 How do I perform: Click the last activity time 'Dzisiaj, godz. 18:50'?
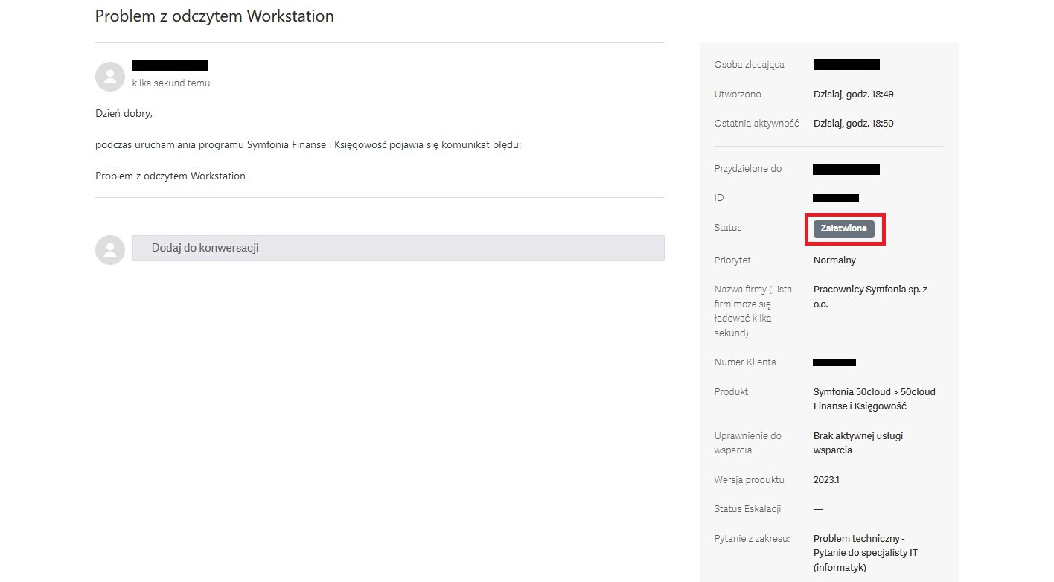pos(854,124)
